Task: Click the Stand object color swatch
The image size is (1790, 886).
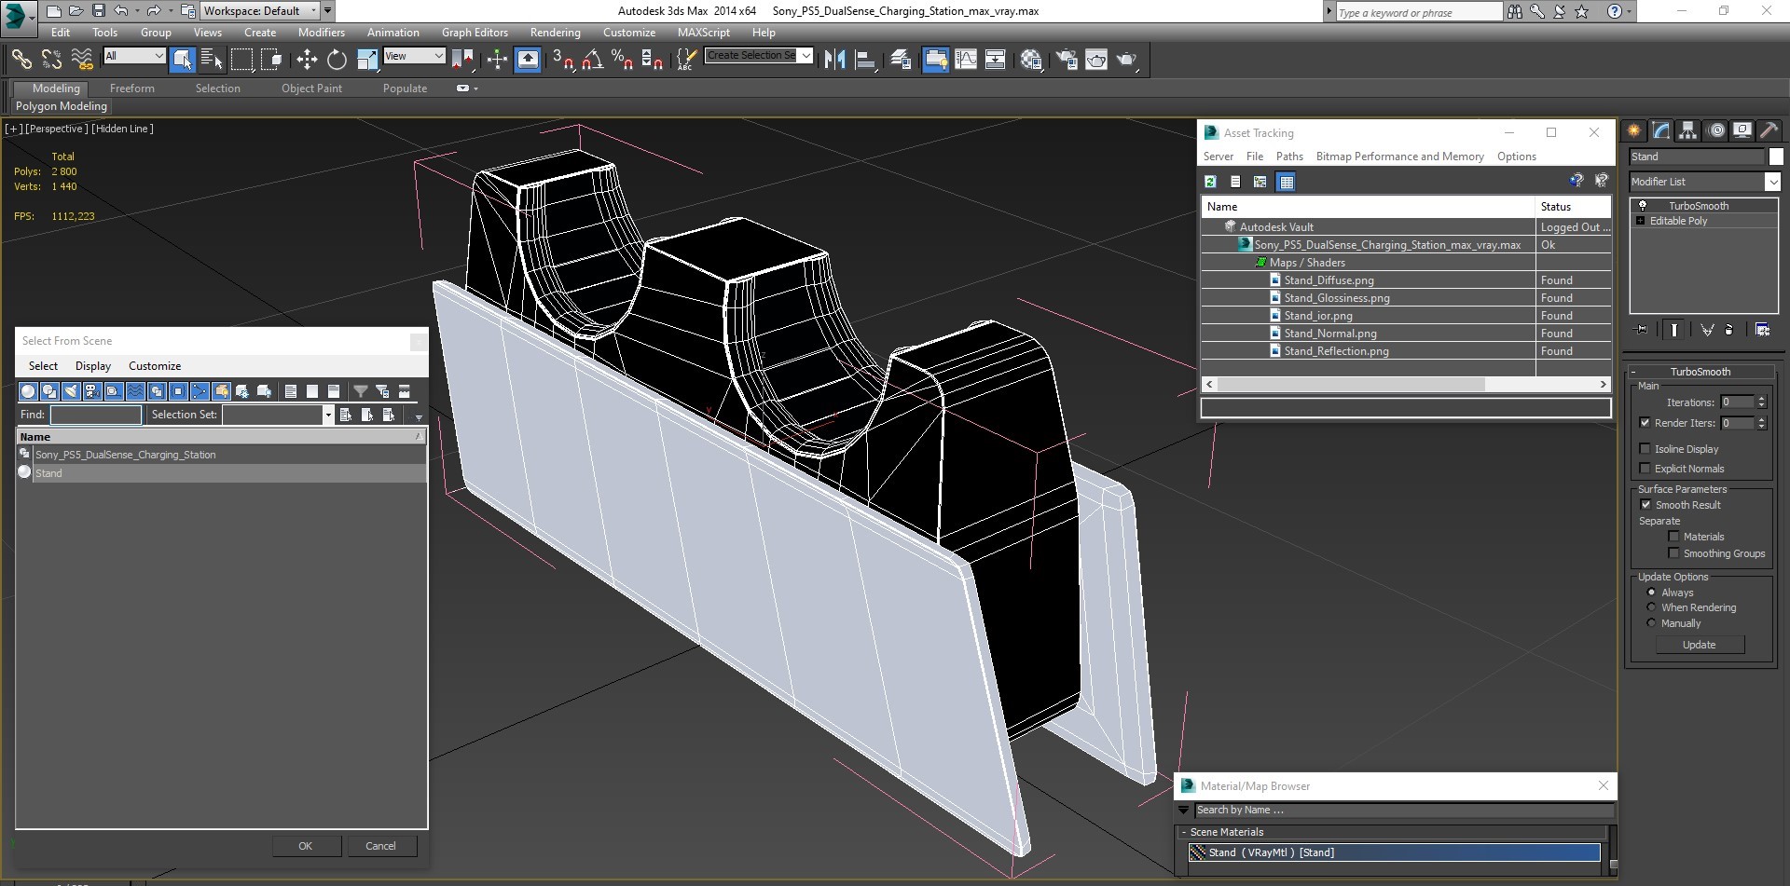Action: [1776, 157]
